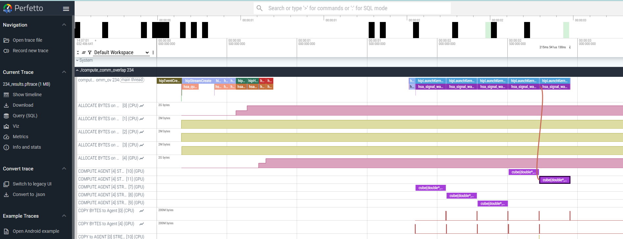The height and width of the screenshot is (239, 623).
Task: Click the Query (SQL) database icon
Action: [x=6, y=116]
